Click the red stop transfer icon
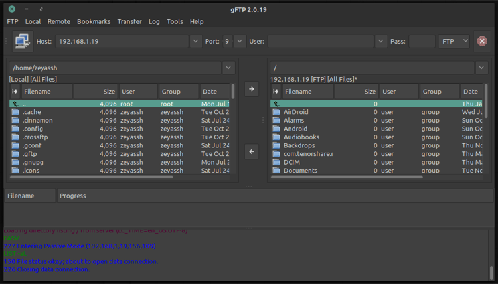 [483, 42]
